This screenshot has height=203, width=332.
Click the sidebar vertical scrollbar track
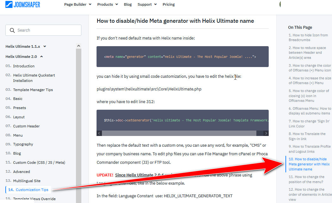[x=78, y=126]
